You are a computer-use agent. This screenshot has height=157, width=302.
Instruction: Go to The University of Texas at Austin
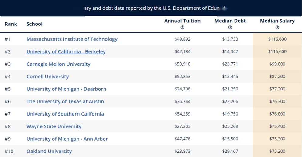(x=65, y=101)
